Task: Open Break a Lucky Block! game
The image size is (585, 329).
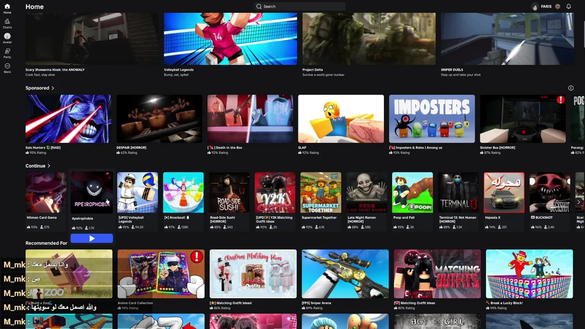Action: tap(529, 274)
